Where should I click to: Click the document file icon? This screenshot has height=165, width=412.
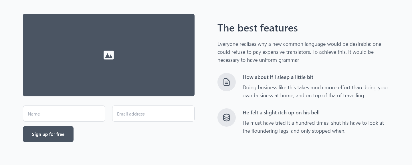pyautogui.click(x=227, y=82)
